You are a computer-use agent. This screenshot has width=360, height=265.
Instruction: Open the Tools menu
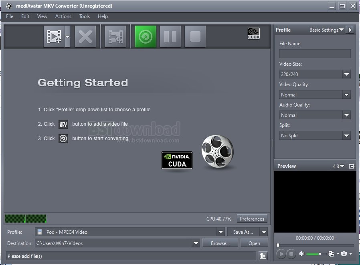(85, 16)
